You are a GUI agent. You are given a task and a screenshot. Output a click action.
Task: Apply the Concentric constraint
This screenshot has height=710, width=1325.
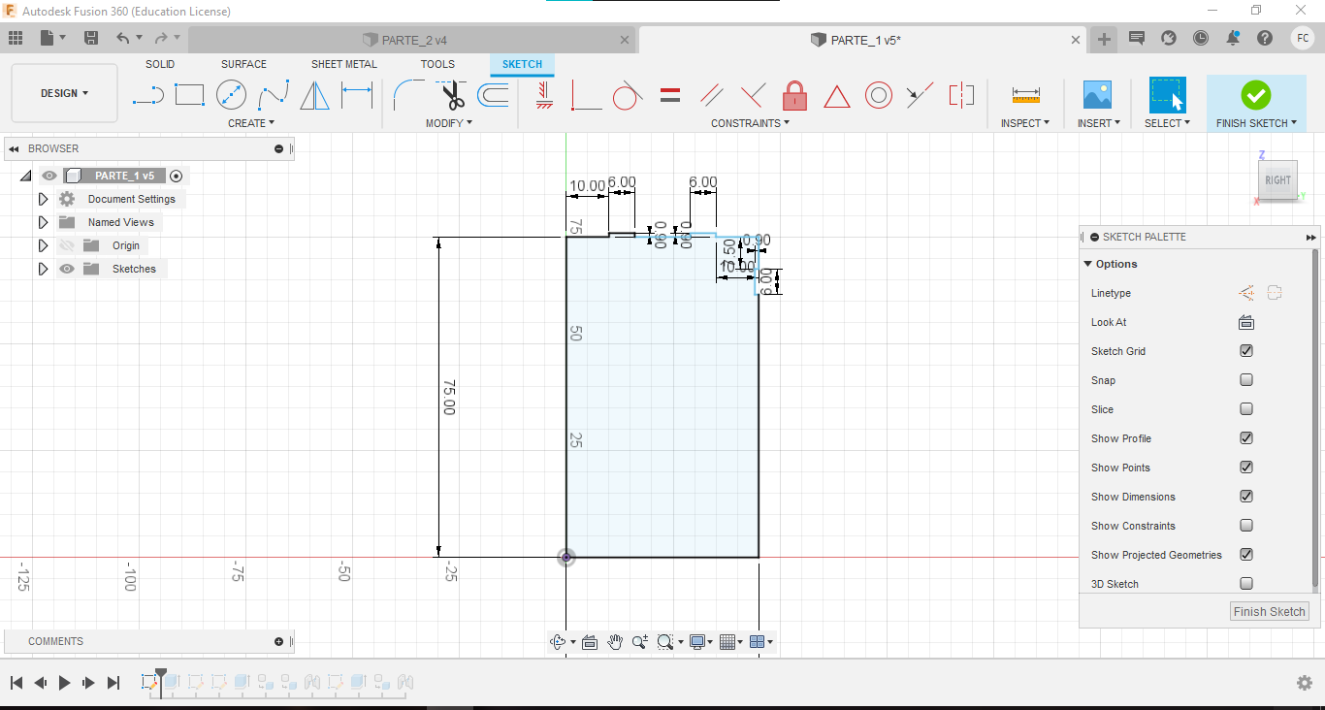879,95
